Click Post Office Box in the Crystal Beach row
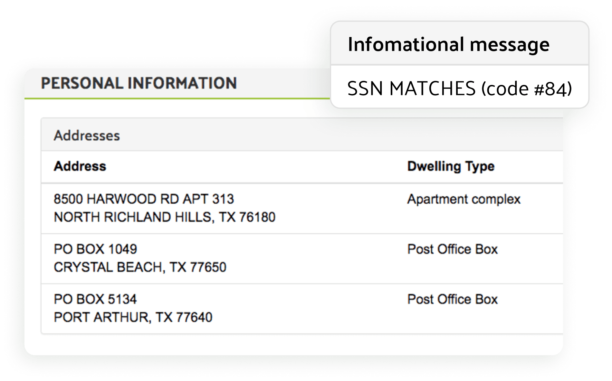The image size is (612, 381). click(x=452, y=249)
